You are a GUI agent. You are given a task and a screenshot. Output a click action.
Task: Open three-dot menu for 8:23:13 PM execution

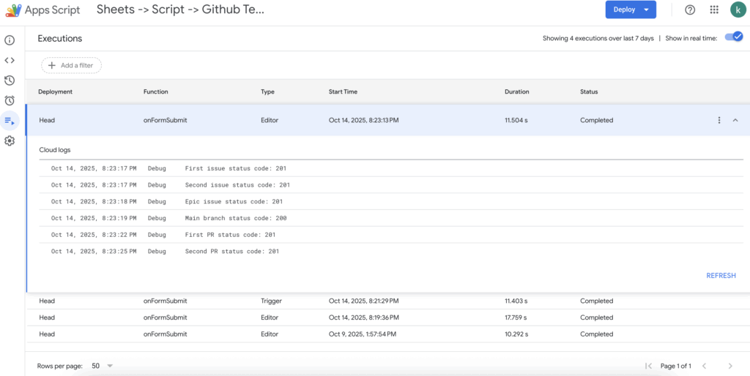719,121
